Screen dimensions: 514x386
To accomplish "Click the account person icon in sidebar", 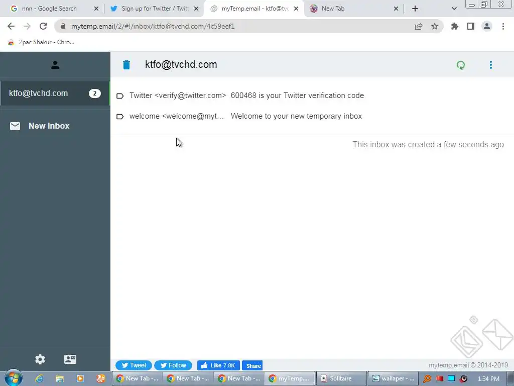I will 55,65.
